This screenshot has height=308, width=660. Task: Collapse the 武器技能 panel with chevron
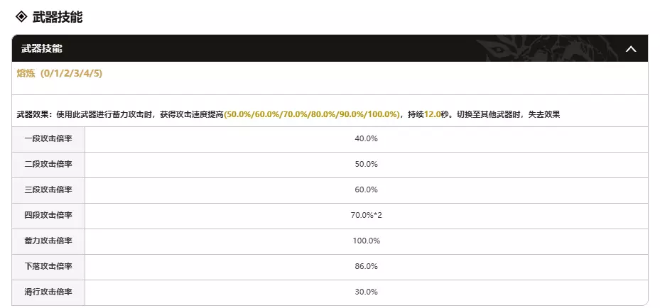point(630,49)
